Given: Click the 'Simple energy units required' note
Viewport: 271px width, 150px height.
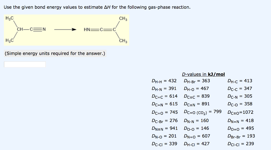Looking at the screenshot, I should tap(55, 53).
